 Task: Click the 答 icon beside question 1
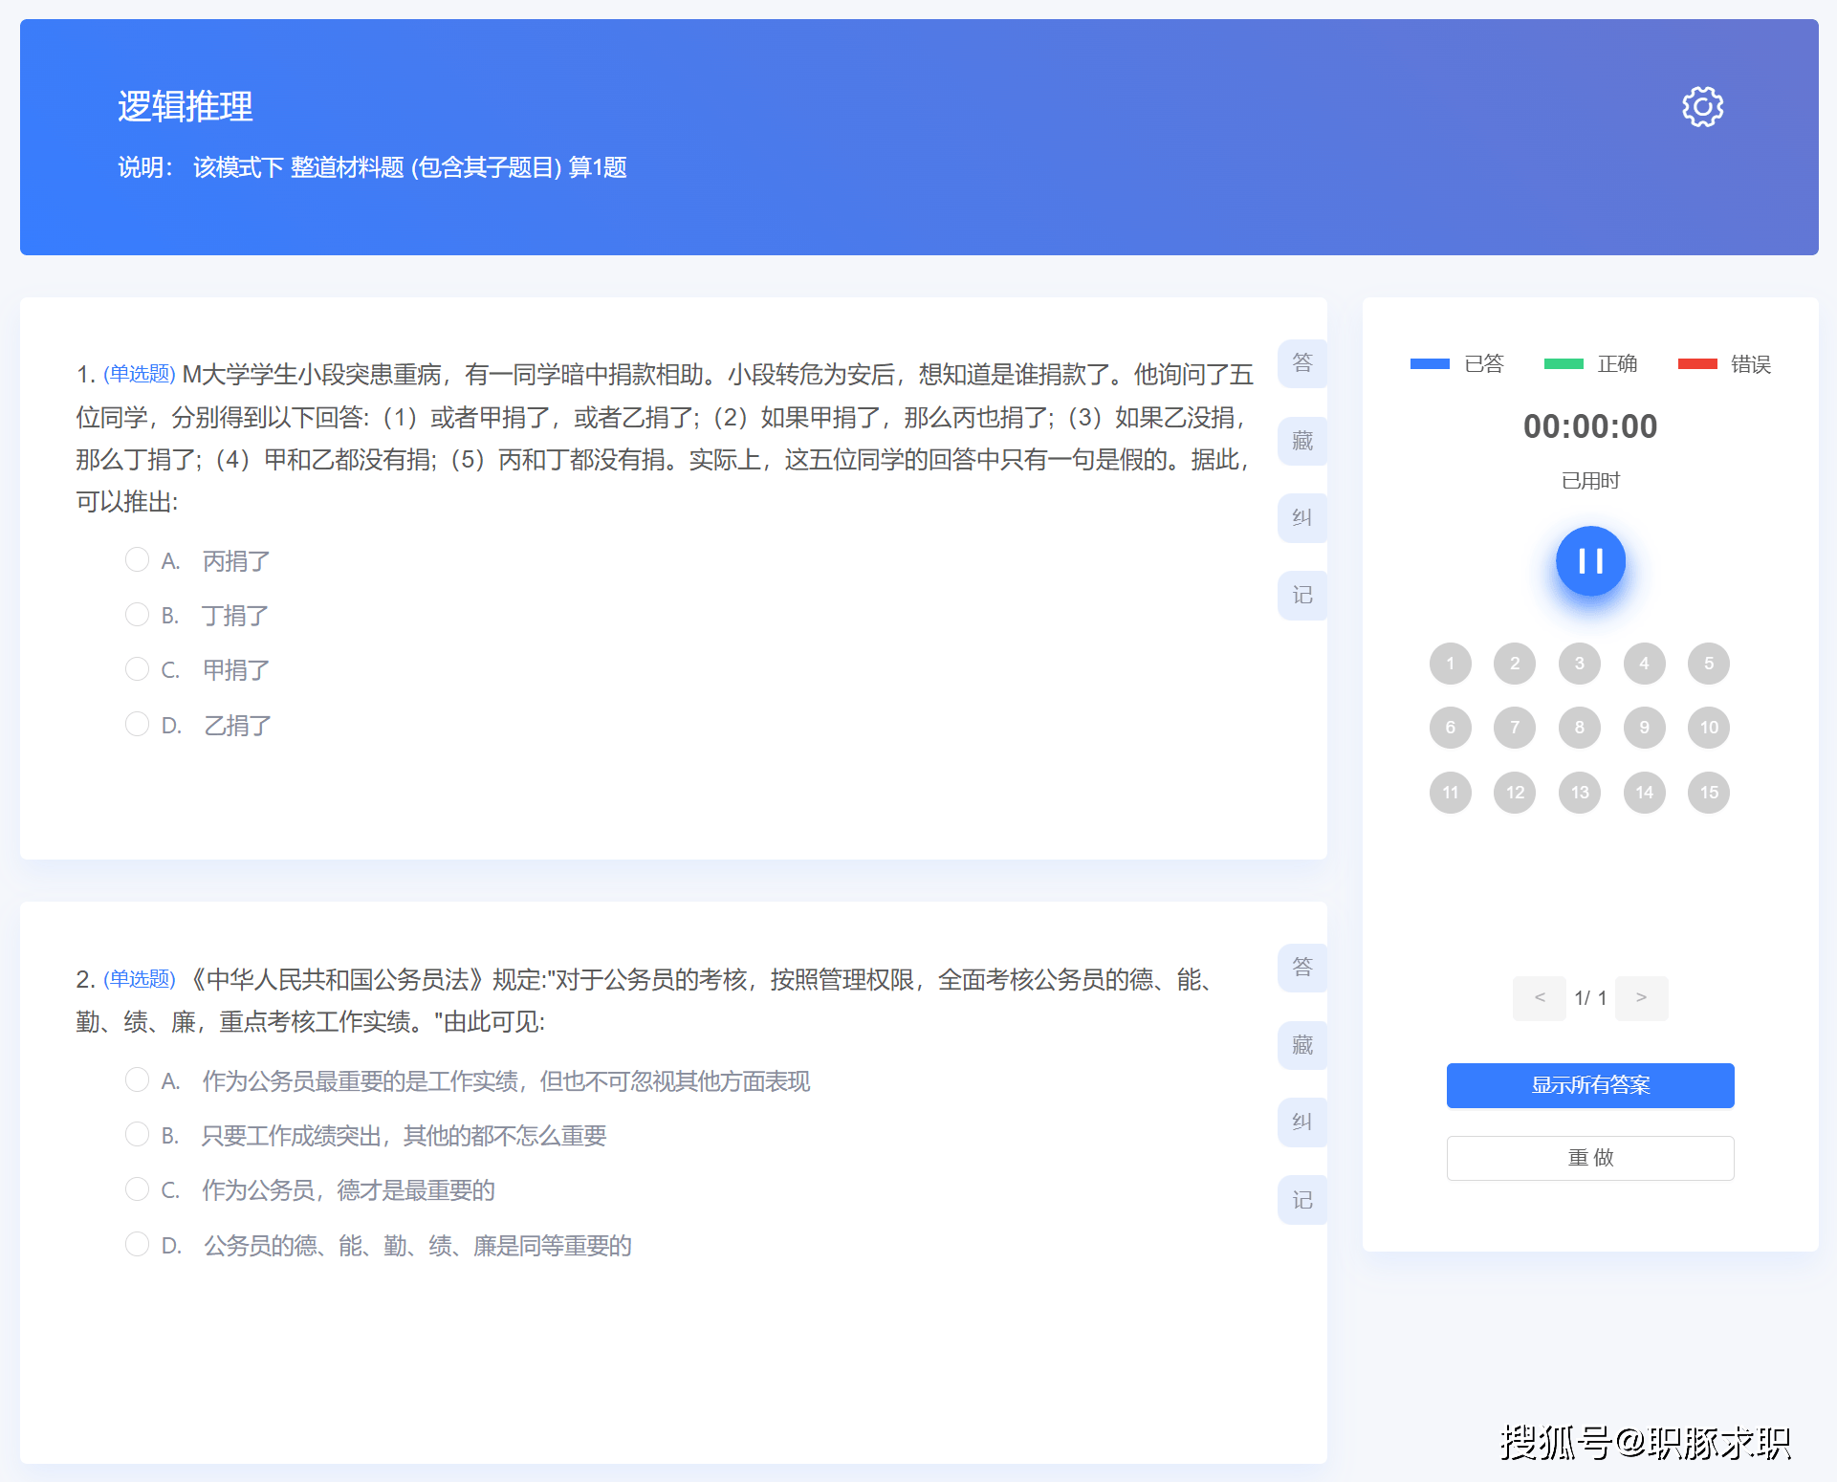pos(1301,363)
